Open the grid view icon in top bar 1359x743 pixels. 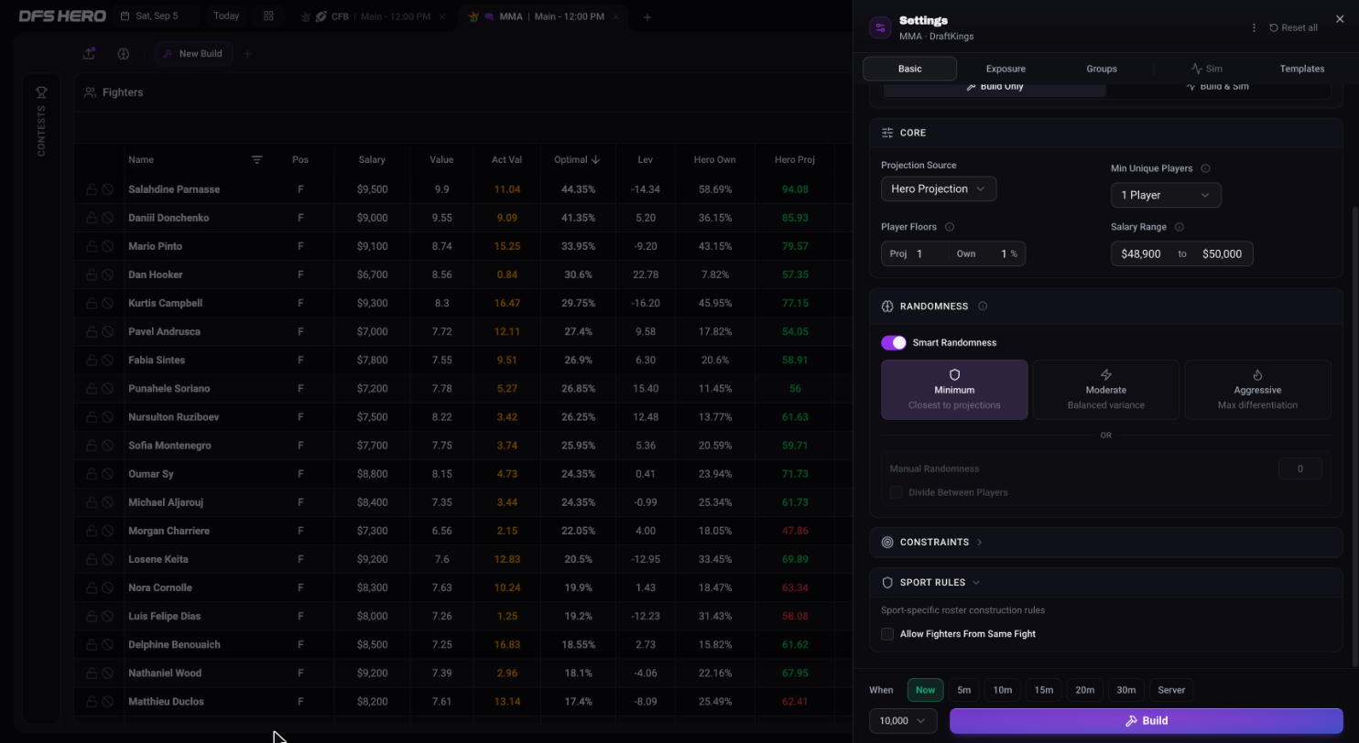coord(268,16)
